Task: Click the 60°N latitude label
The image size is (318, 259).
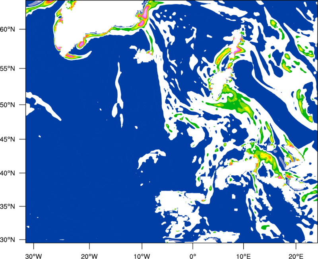Action: 8,29
